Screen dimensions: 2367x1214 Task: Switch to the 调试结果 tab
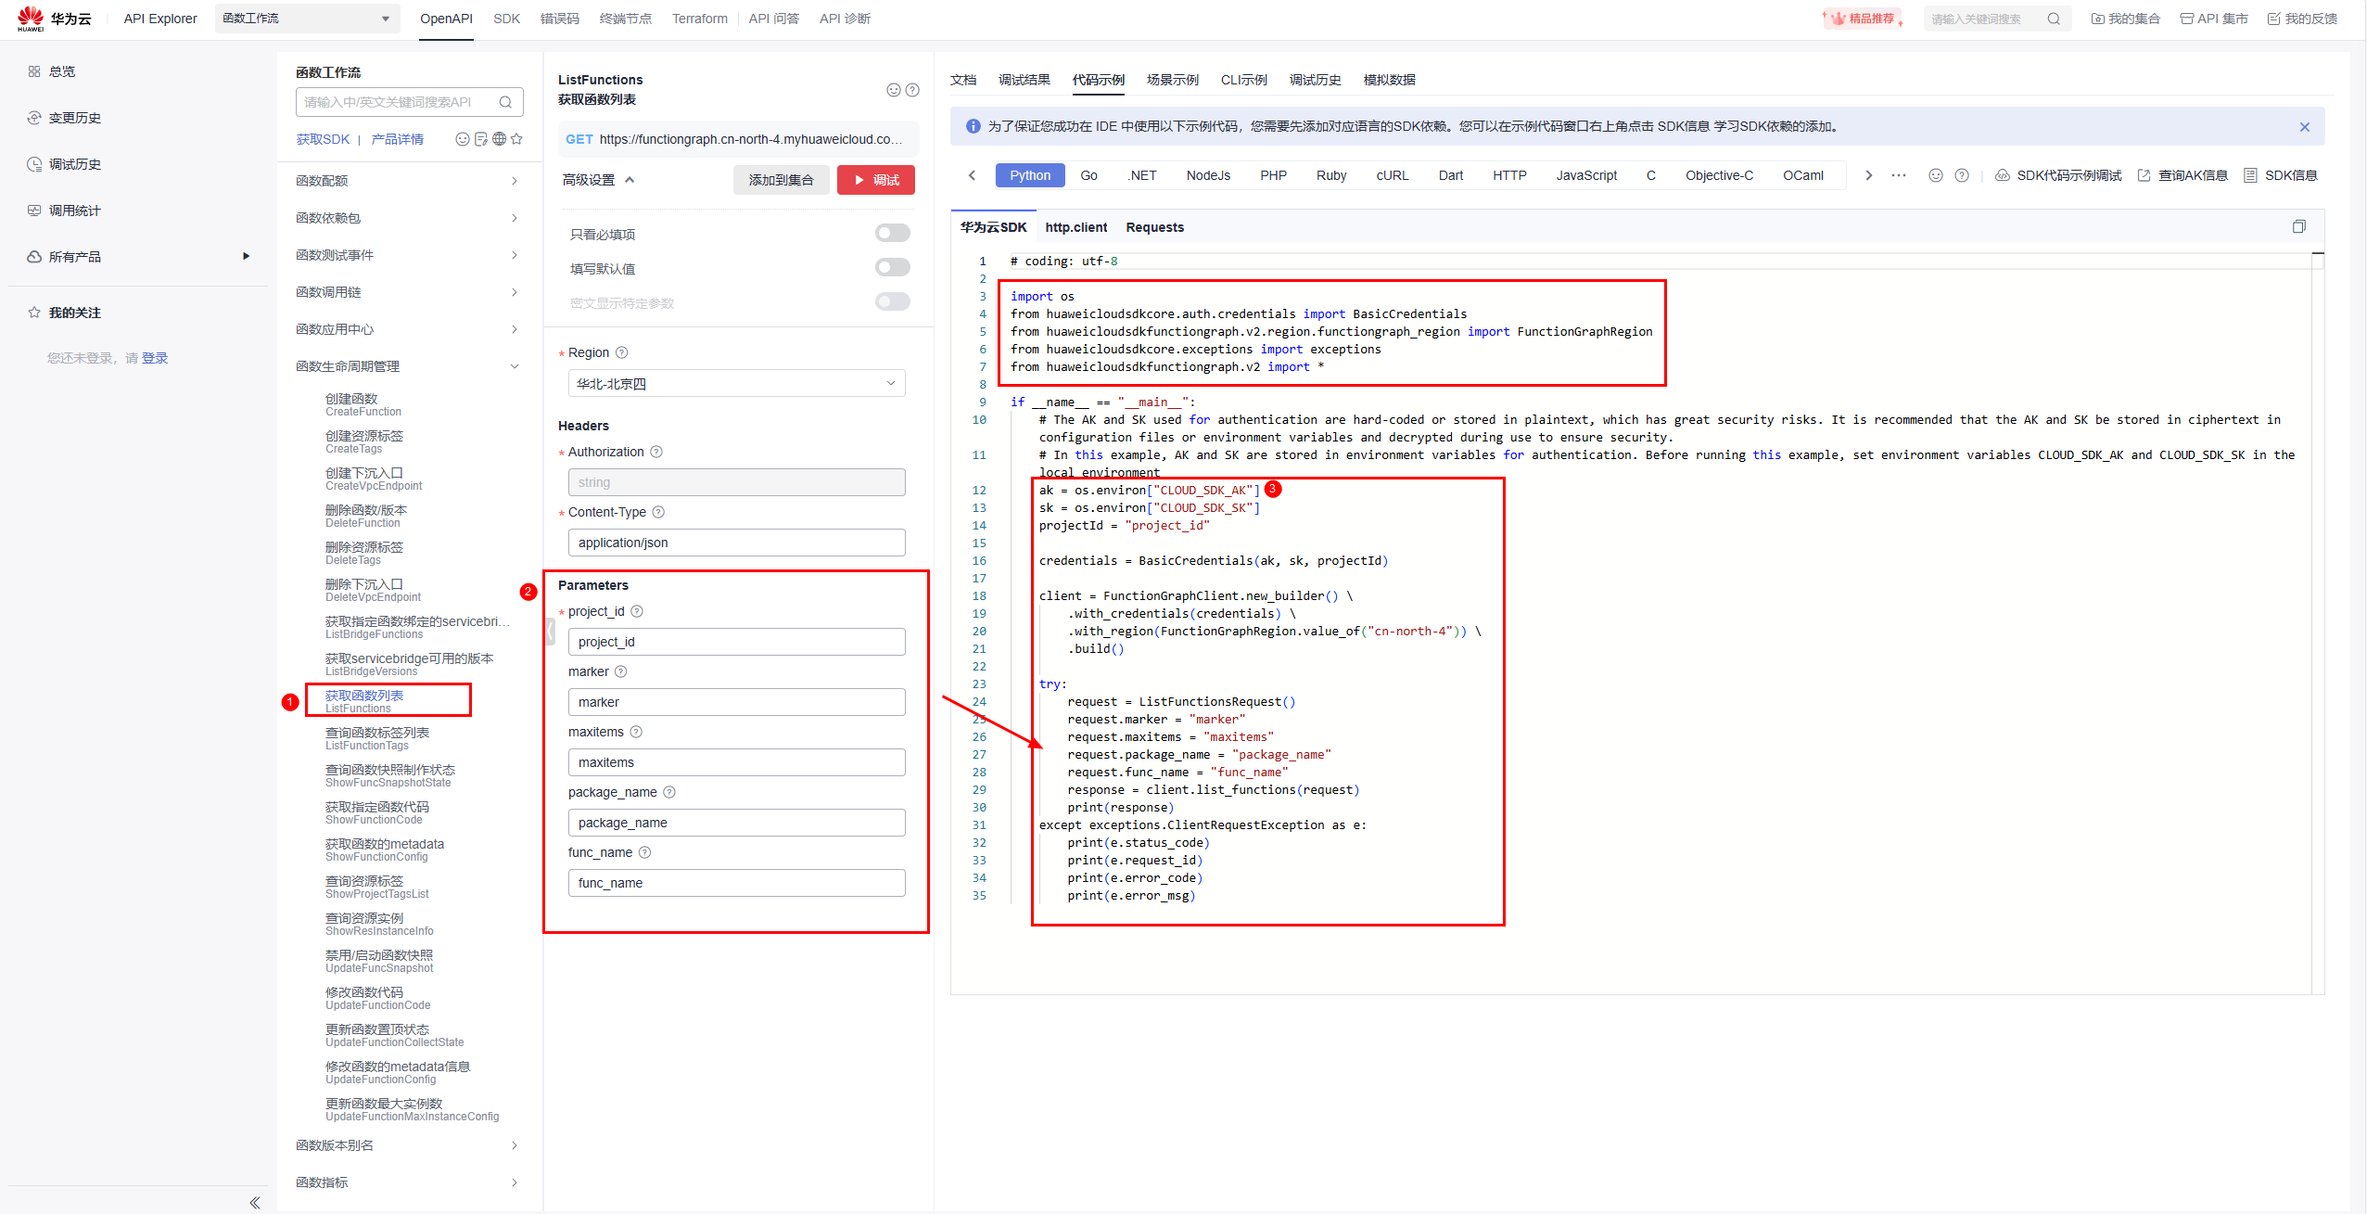[1024, 80]
